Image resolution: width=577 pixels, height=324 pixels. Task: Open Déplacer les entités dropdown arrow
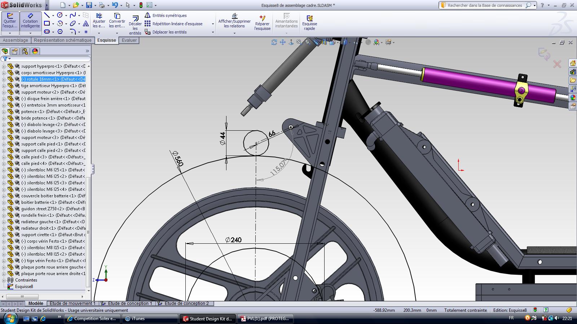(213, 32)
